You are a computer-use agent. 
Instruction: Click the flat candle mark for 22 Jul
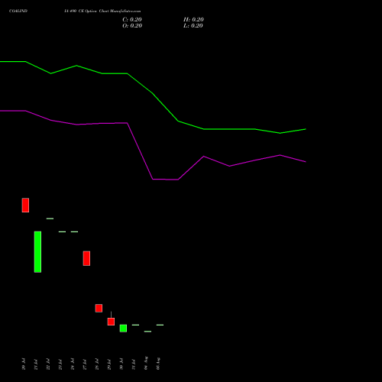pos(50,219)
